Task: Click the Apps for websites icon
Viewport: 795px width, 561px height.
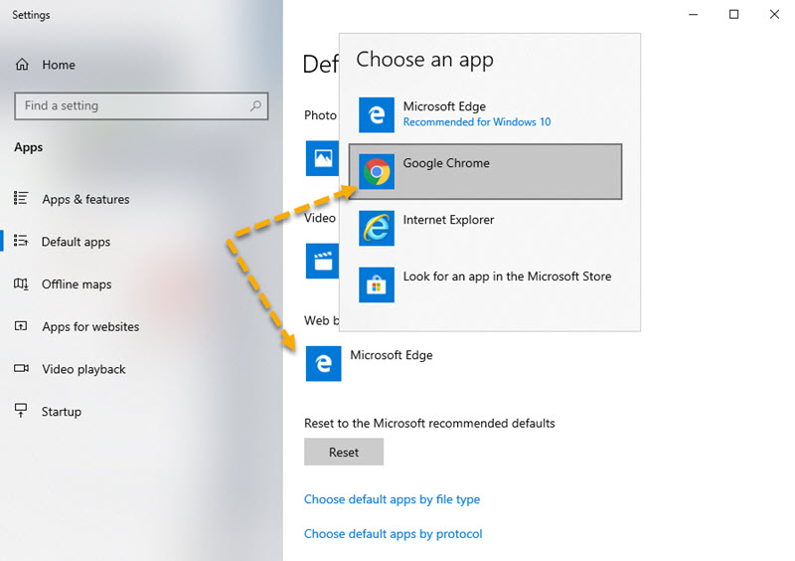Action: pyautogui.click(x=21, y=326)
